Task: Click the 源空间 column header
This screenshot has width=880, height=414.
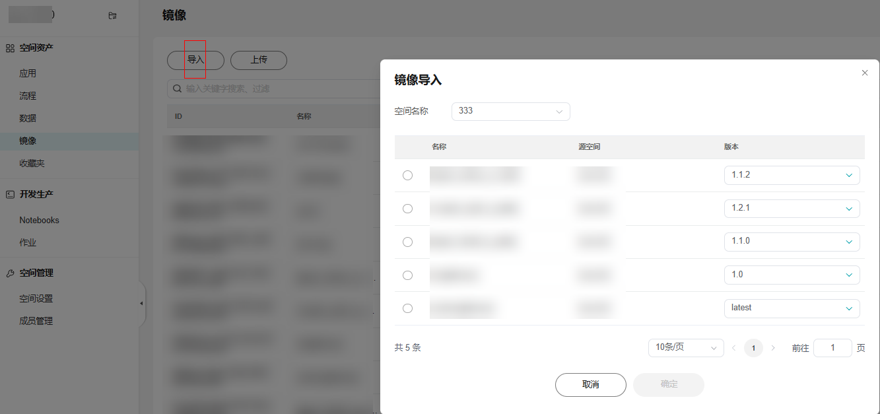Action: click(589, 147)
